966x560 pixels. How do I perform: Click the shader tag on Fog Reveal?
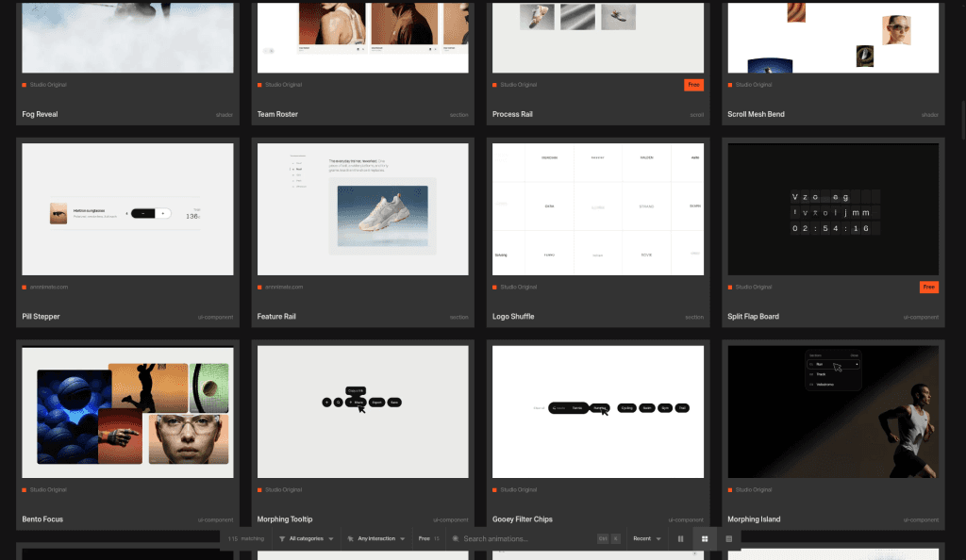[225, 115]
